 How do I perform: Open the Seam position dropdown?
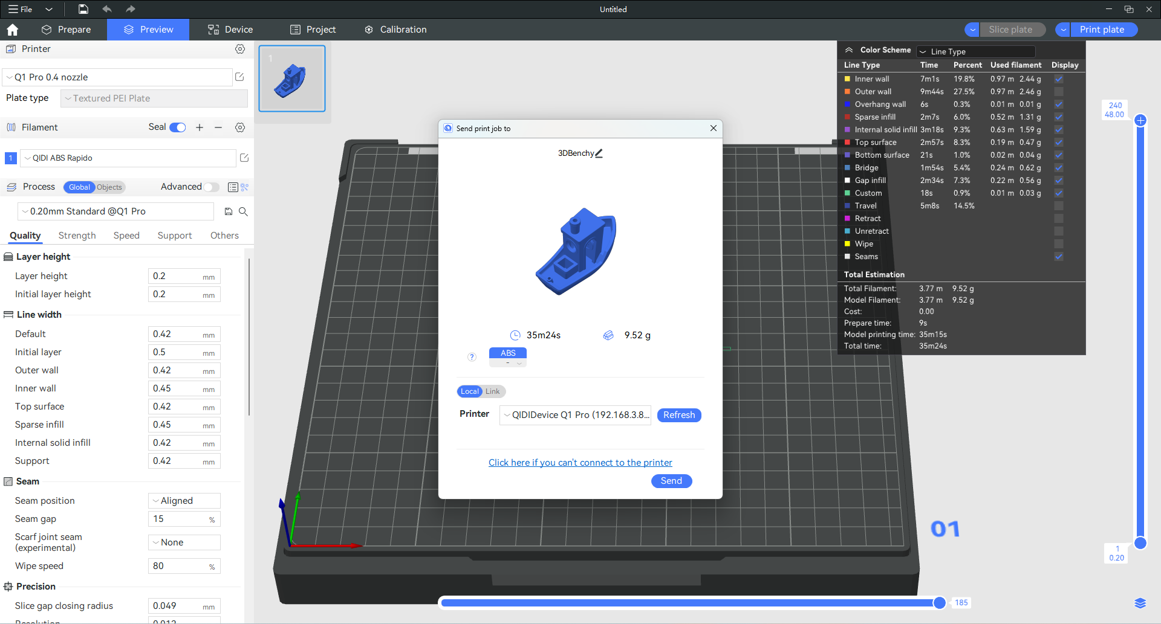(184, 501)
